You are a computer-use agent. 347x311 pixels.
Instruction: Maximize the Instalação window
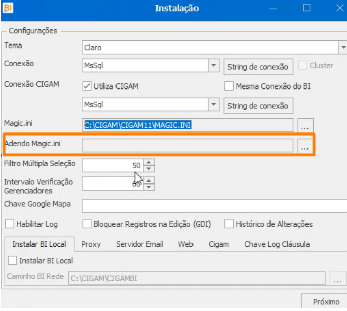pyautogui.click(x=306, y=8)
